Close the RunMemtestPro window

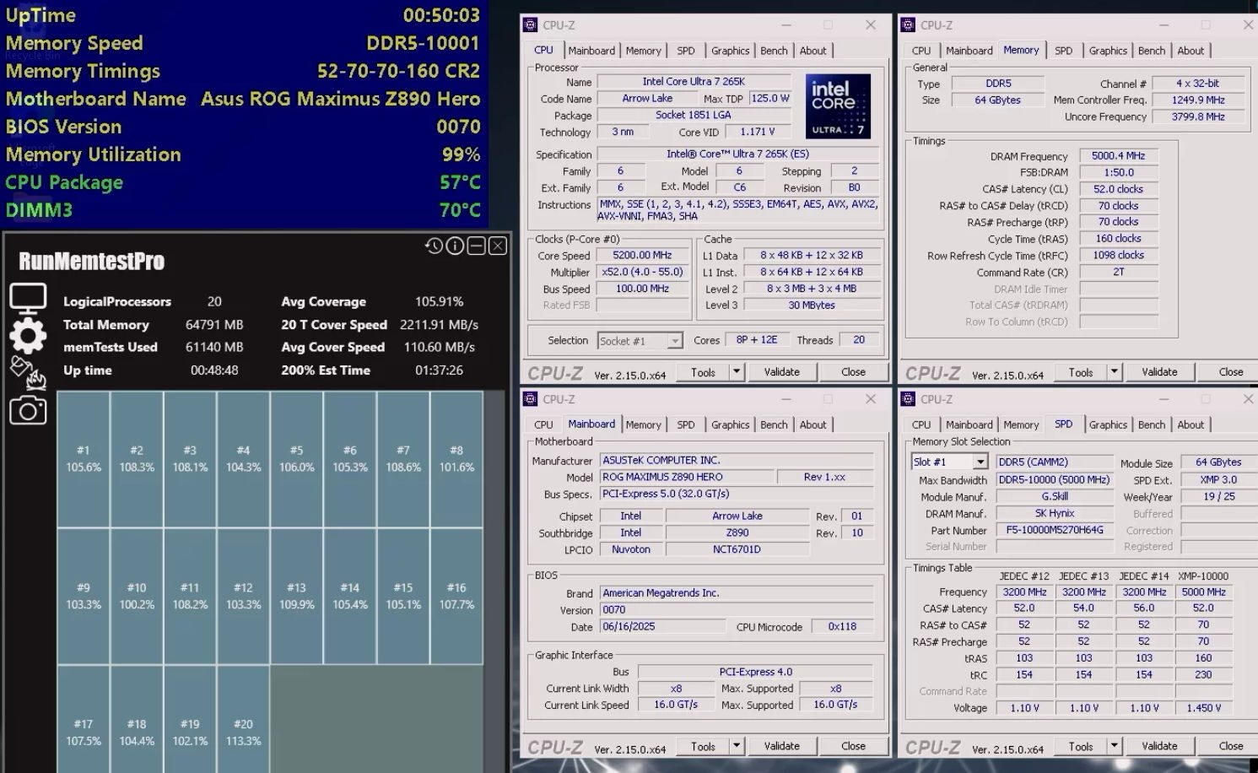[498, 246]
